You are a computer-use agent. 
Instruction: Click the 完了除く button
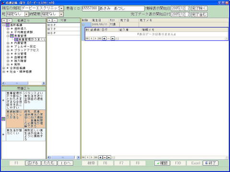(x=199, y=8)
